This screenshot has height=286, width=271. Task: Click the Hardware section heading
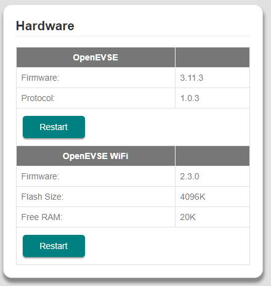click(x=45, y=26)
